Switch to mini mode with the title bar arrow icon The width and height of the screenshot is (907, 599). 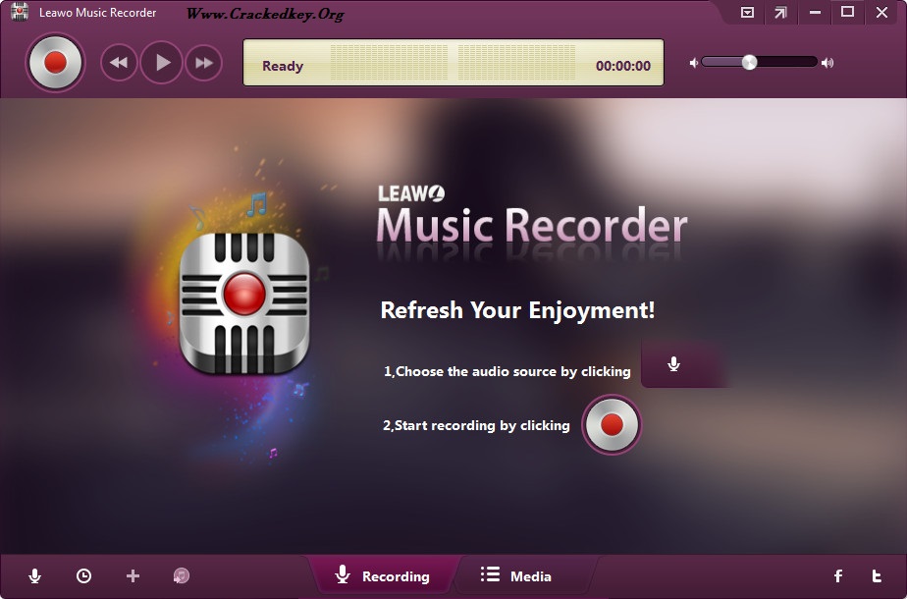click(780, 12)
